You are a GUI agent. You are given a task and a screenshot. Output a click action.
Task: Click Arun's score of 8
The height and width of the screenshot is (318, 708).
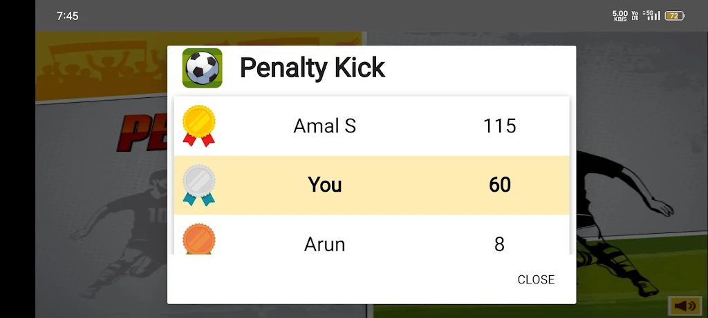click(499, 244)
